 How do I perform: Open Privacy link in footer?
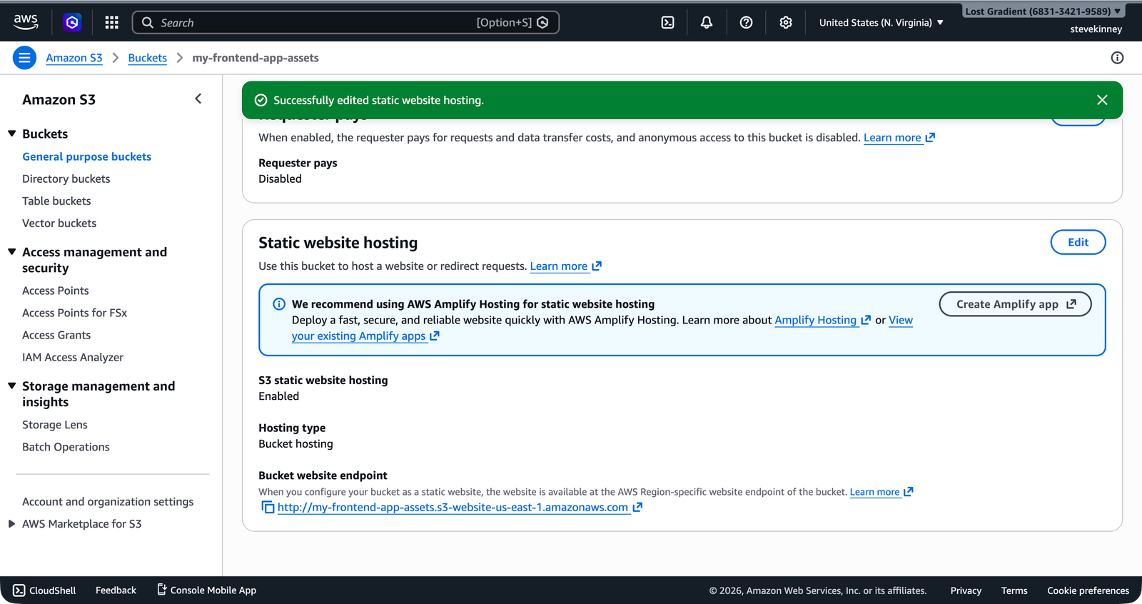[x=966, y=590]
